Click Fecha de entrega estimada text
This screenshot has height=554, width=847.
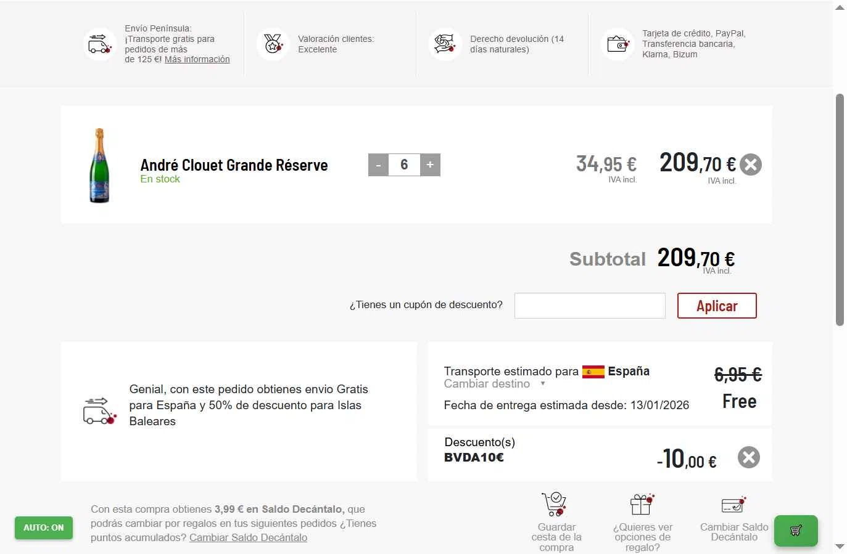(566, 405)
